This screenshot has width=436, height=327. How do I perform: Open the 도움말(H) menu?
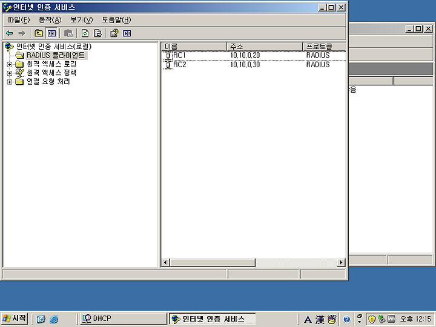click(x=116, y=20)
